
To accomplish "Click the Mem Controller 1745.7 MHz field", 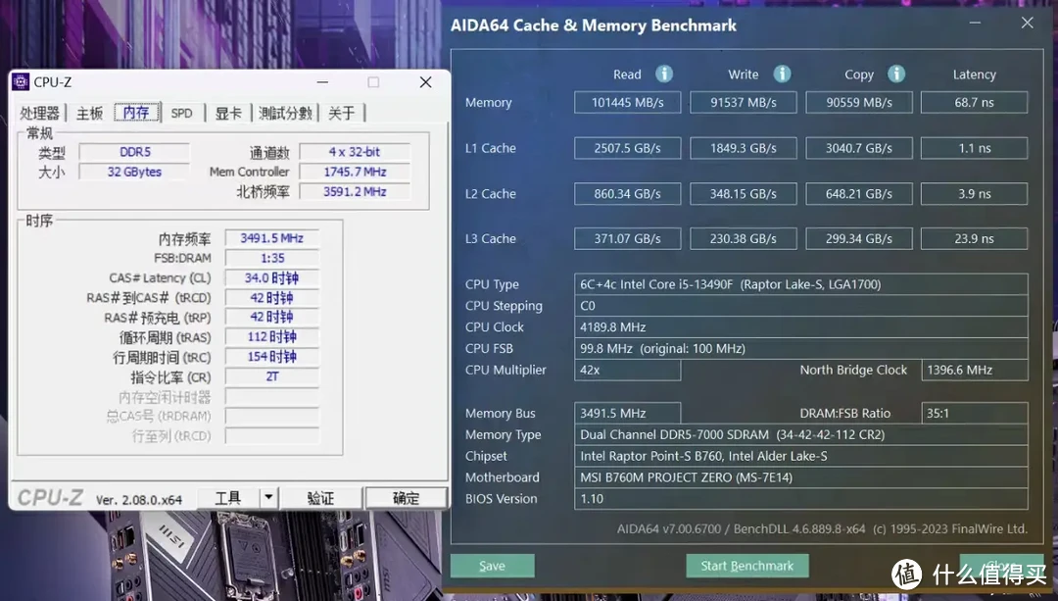I will [x=355, y=172].
